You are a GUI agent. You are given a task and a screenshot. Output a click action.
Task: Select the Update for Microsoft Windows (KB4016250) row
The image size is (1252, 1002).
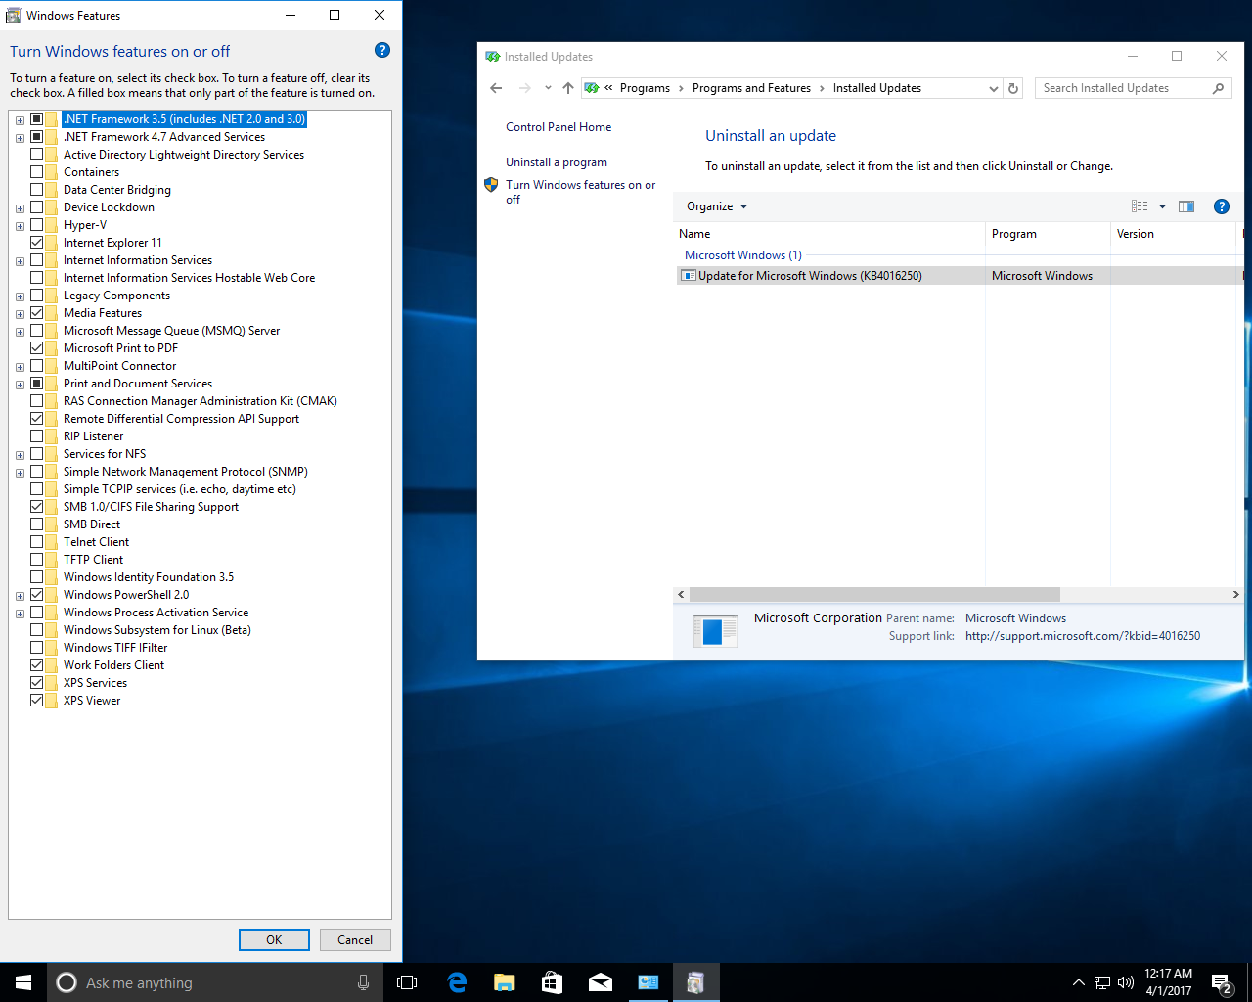pyautogui.click(x=959, y=276)
